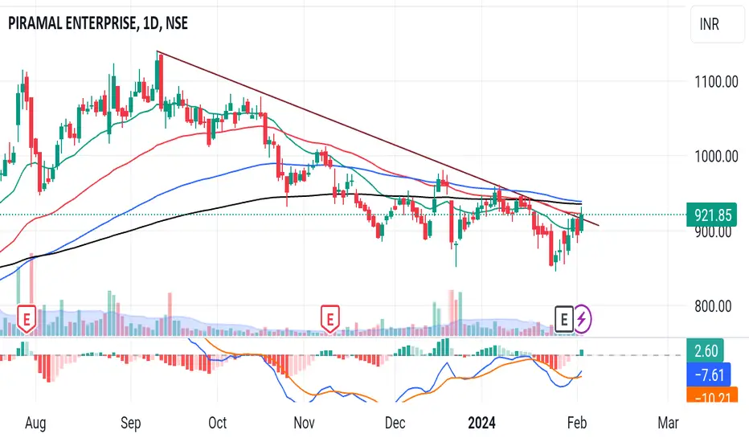749x442 pixels.
Task: Click the blue MACD value -7.61
Action: tap(708, 374)
